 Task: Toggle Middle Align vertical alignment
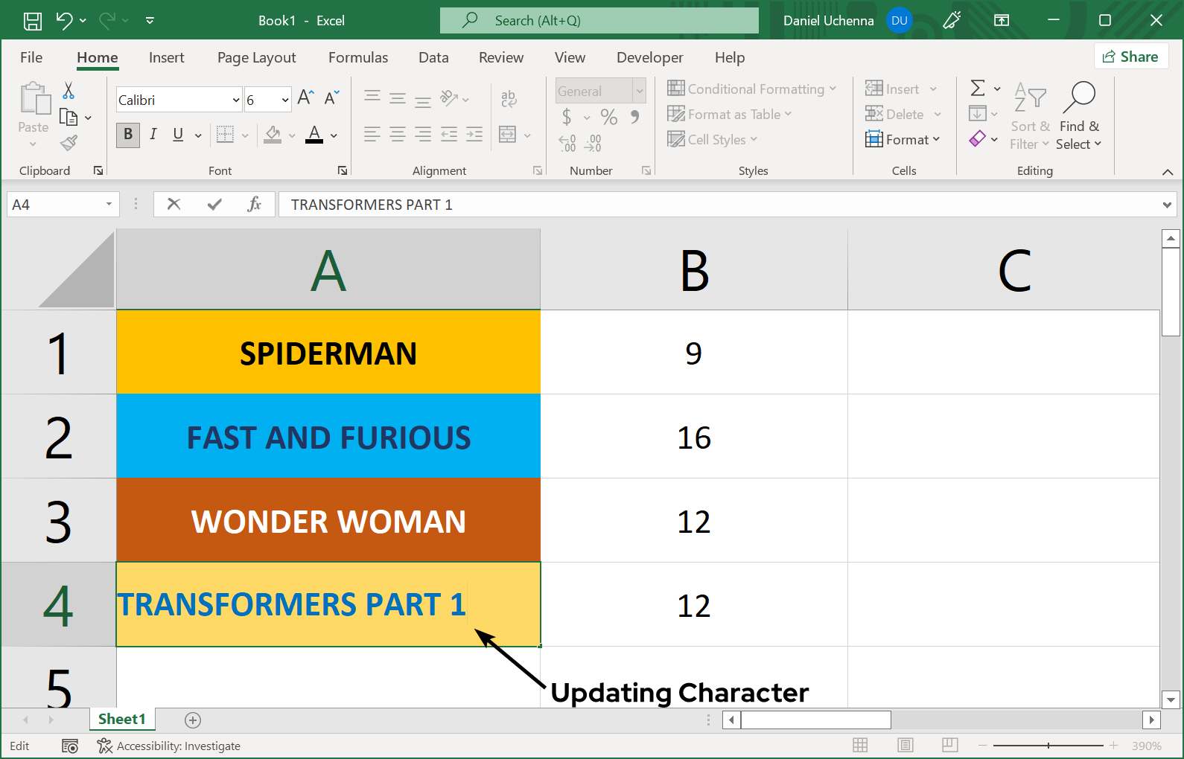pyautogui.click(x=398, y=97)
